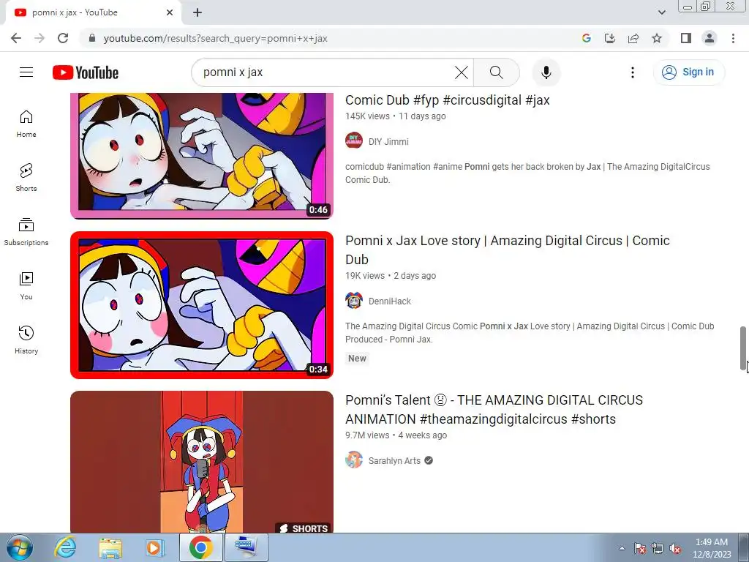The height and width of the screenshot is (562, 749).
Task: Open YouTube settings three-dot menu
Action: [633, 72]
